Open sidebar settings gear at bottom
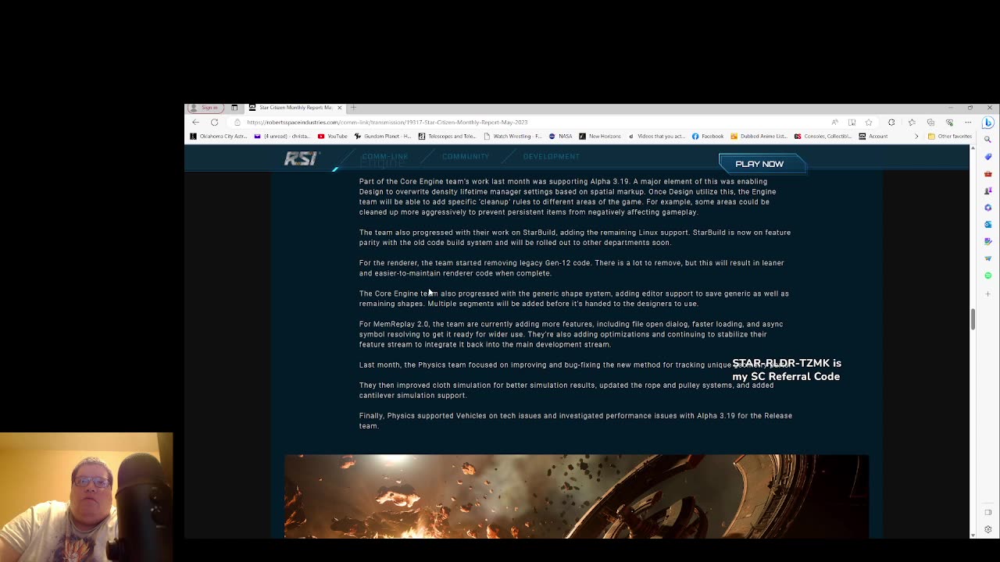Viewport: 1000px width, 562px height. tap(987, 529)
